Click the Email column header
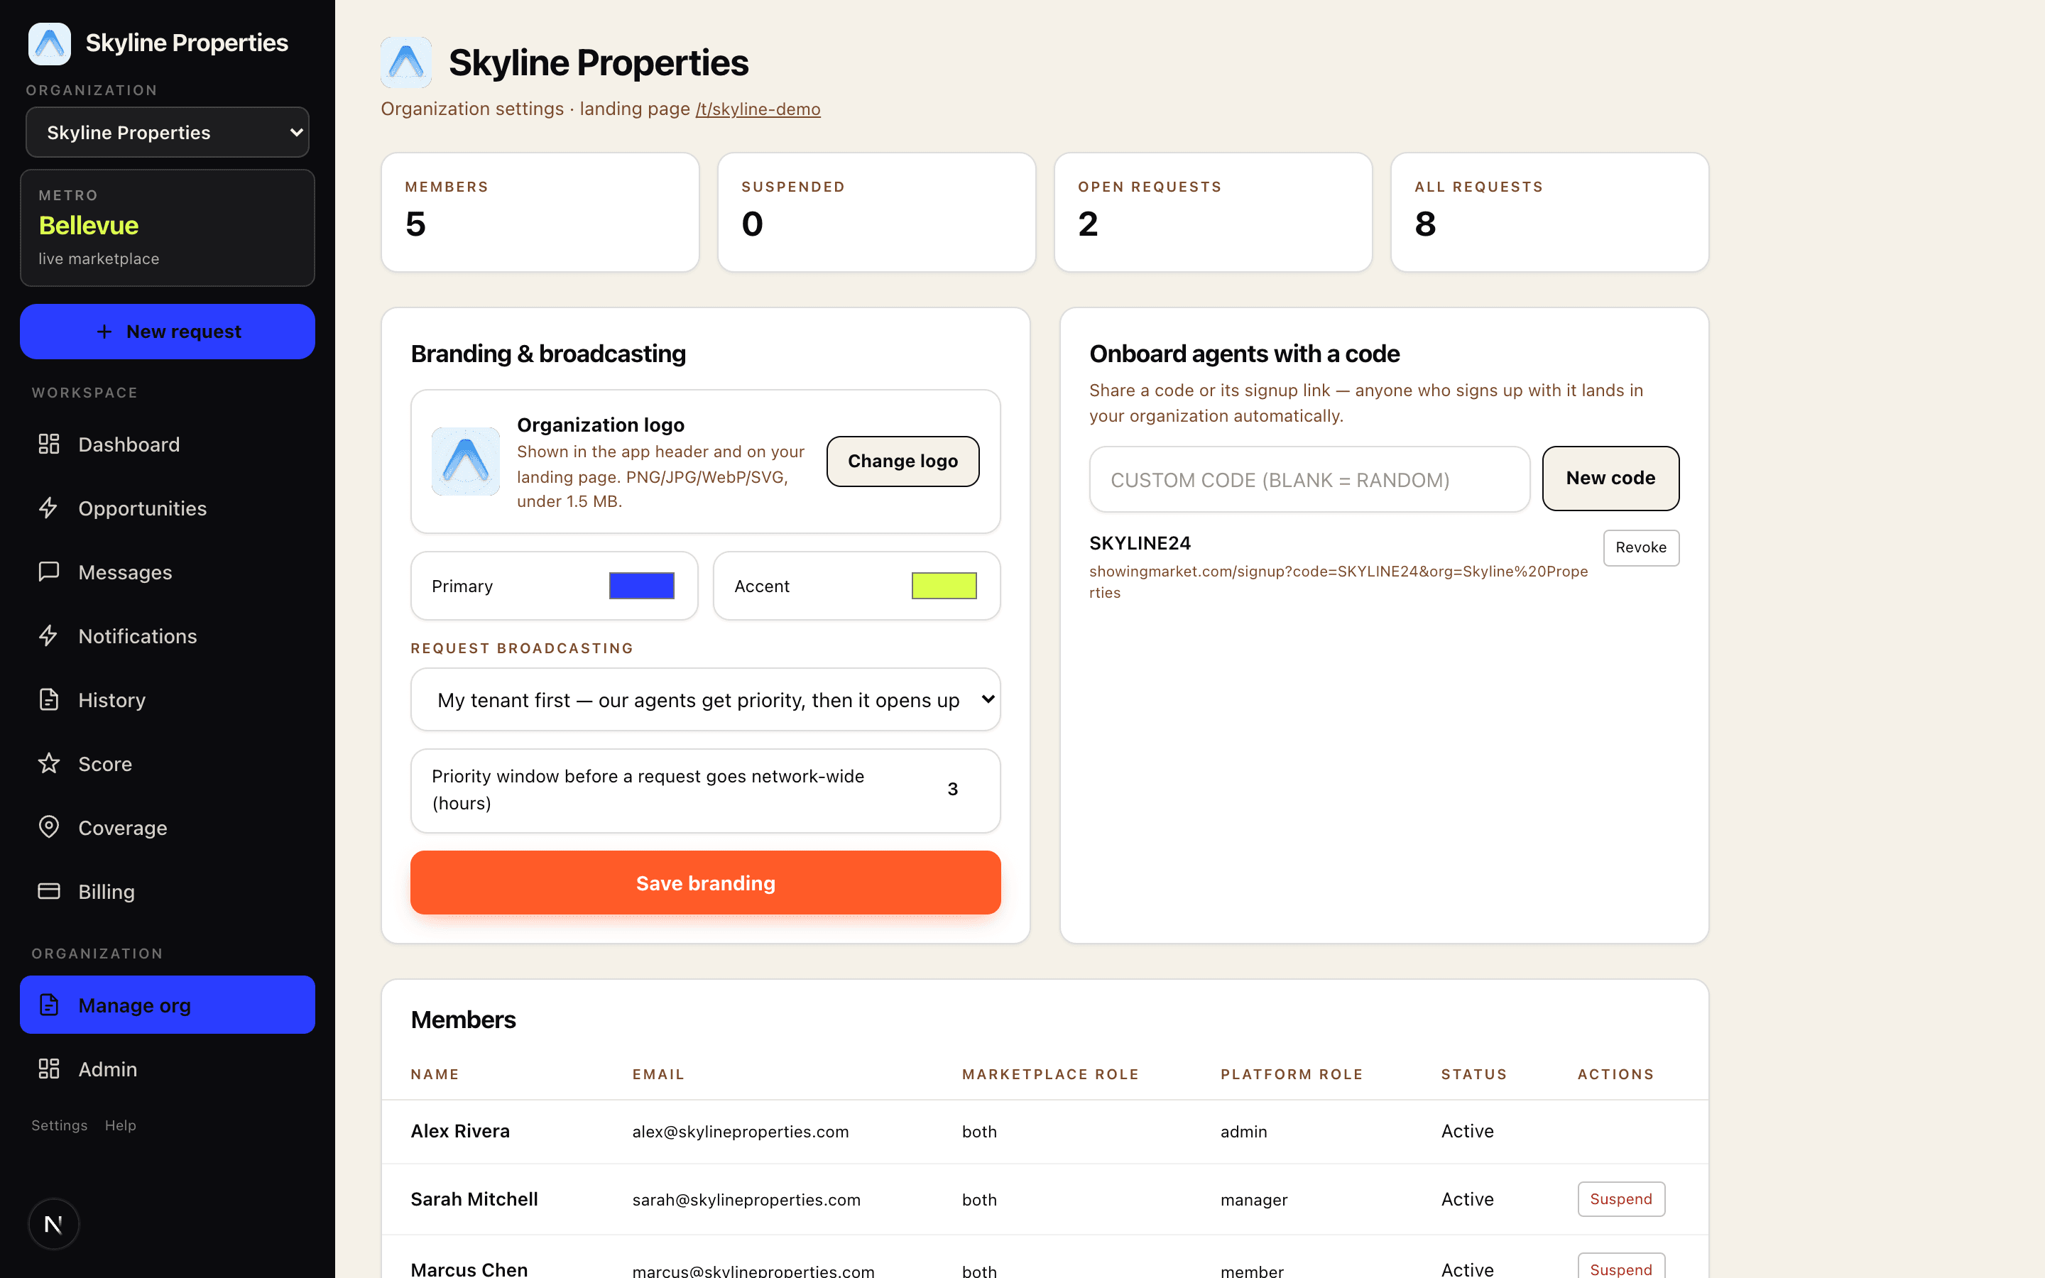 (x=658, y=1074)
